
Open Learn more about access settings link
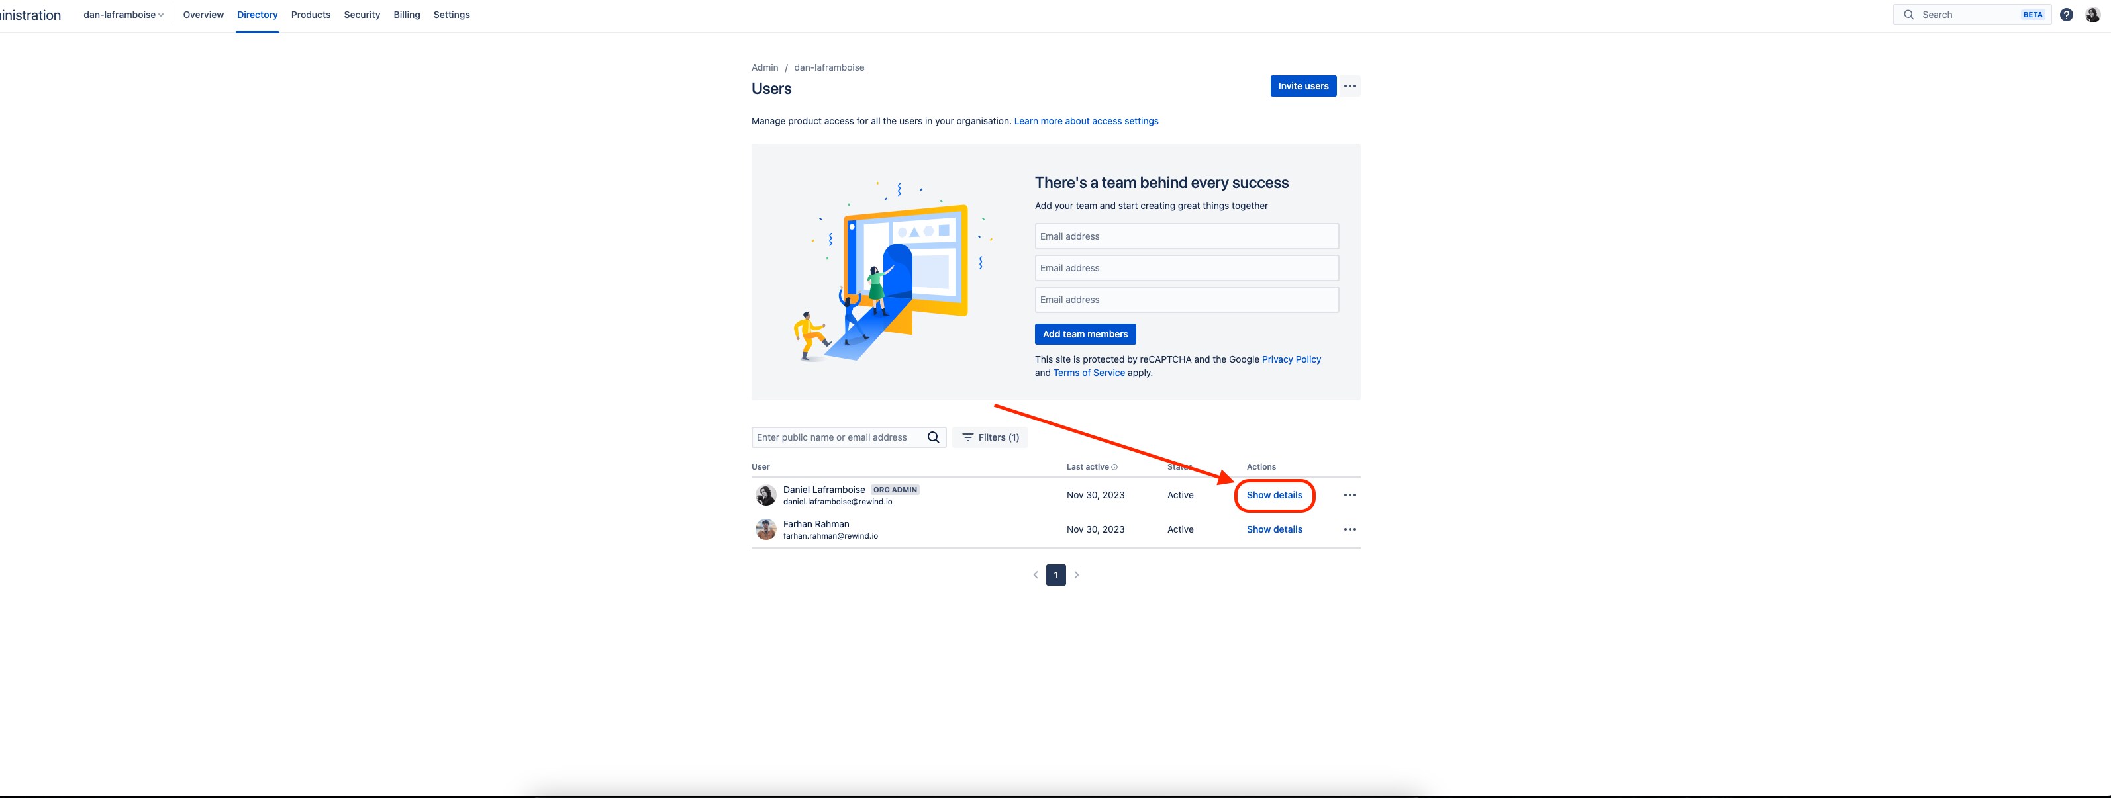tap(1086, 121)
